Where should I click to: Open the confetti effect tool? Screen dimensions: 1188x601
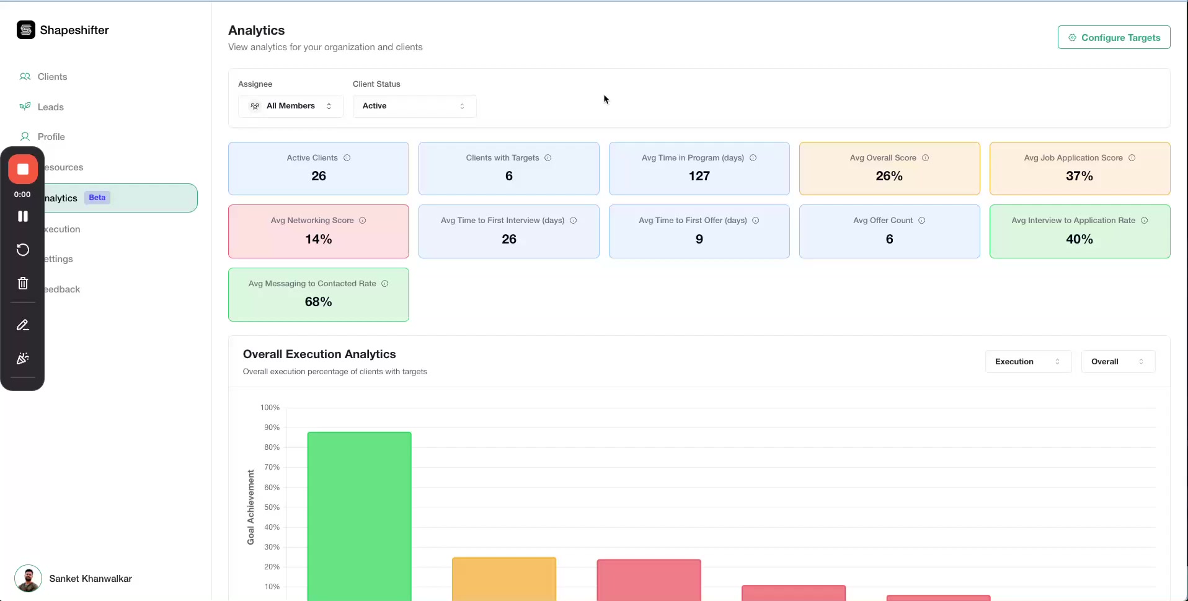pyautogui.click(x=23, y=358)
